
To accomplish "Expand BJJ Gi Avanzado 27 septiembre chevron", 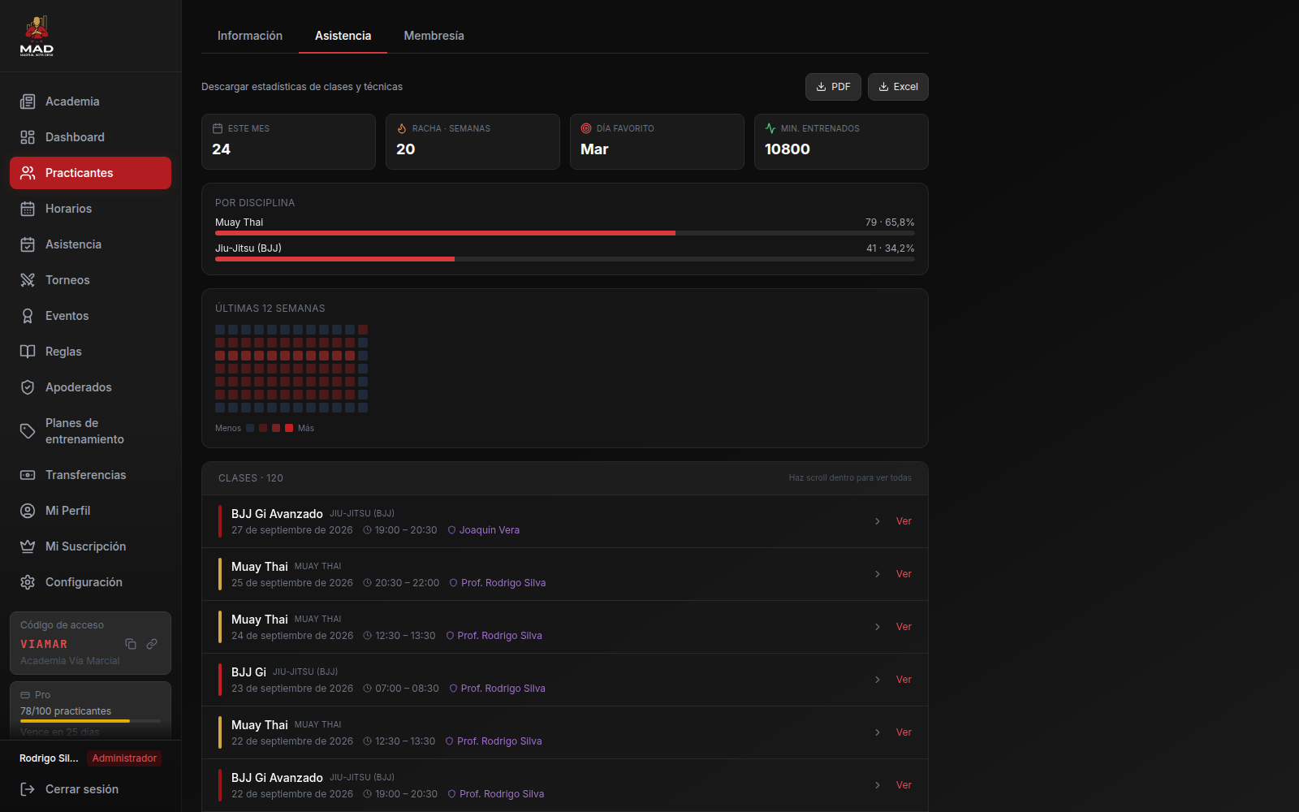I will (x=878, y=521).
